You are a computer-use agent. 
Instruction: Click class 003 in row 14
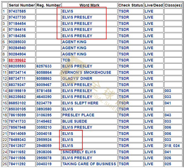[168, 91]
